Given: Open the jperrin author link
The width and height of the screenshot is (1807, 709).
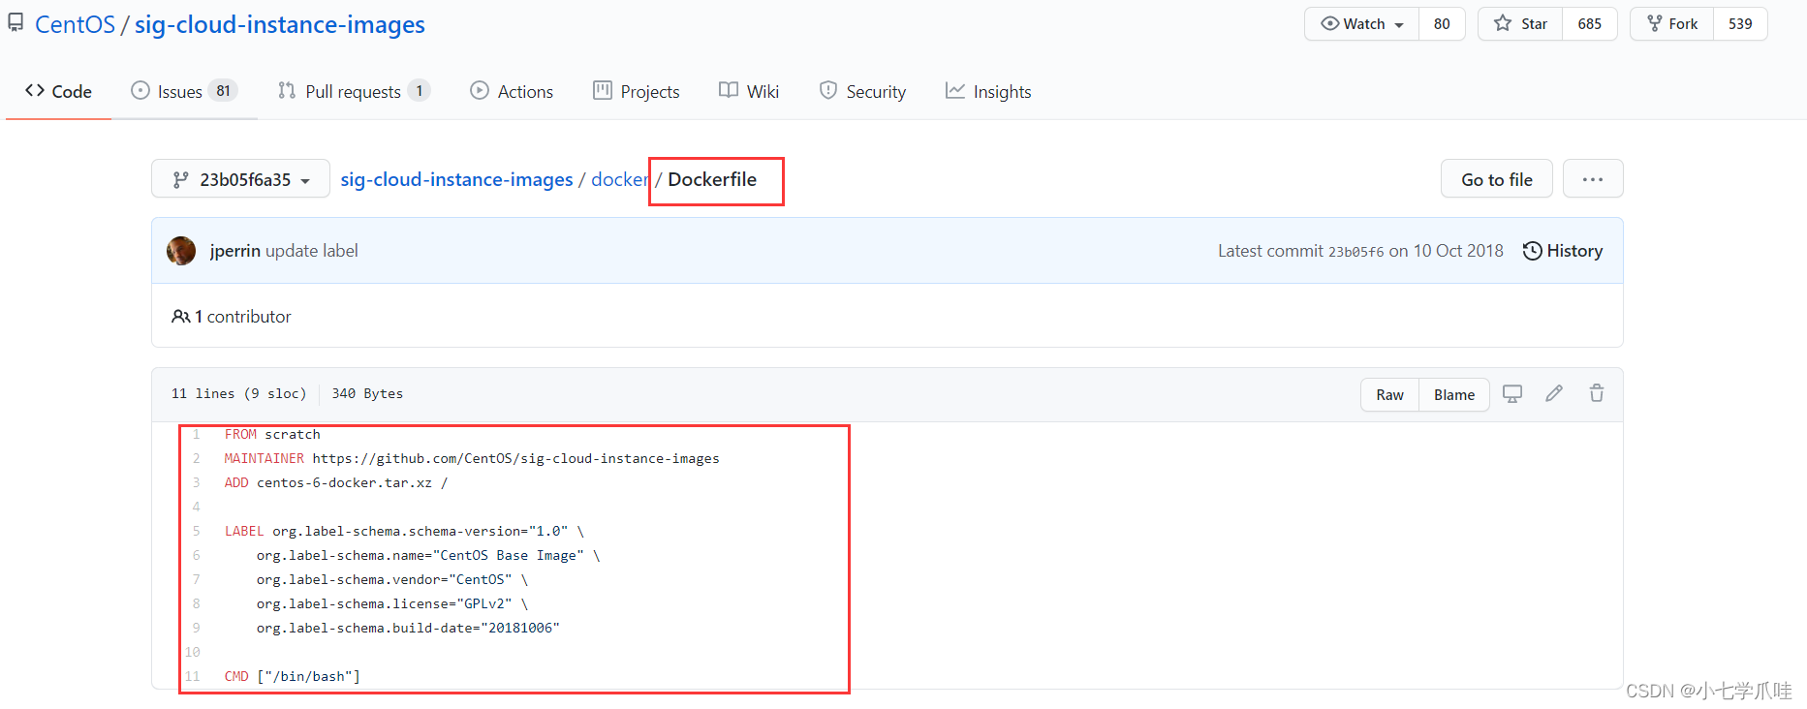Looking at the screenshot, I should pyautogui.click(x=235, y=251).
